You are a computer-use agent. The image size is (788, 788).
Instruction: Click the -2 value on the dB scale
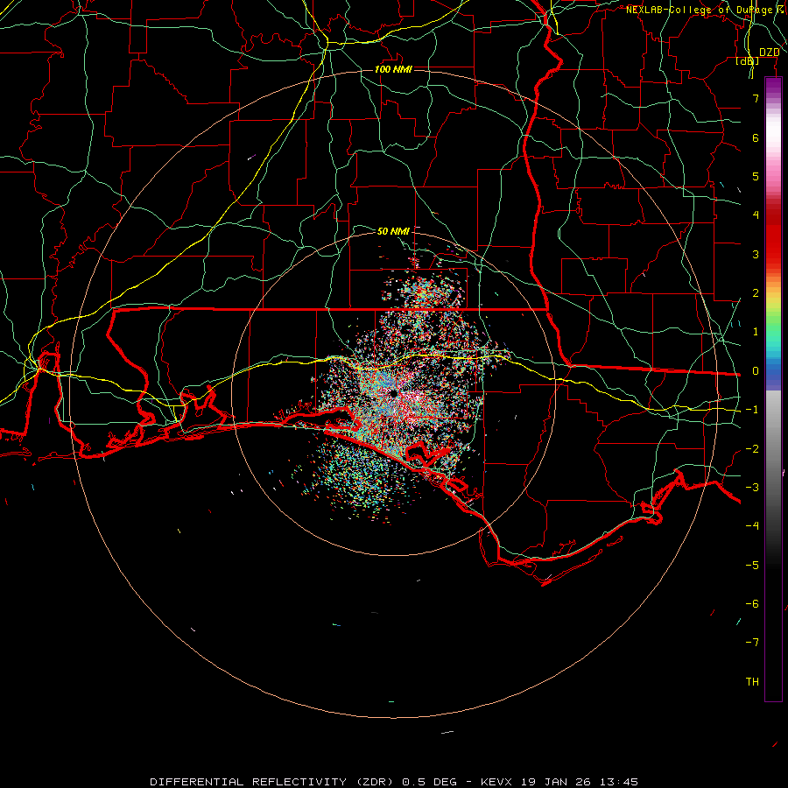(752, 449)
